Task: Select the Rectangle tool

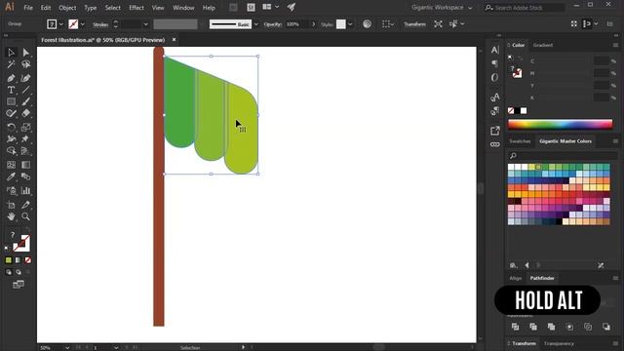Action: tap(11, 101)
